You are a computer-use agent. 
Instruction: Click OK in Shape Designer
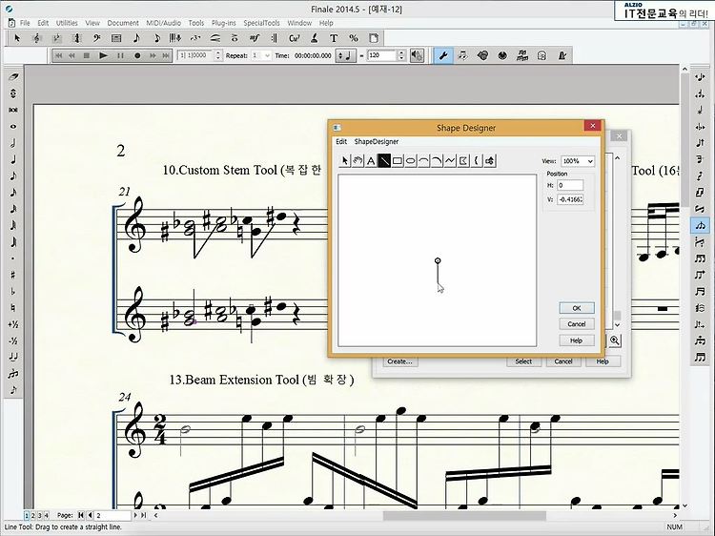coord(577,308)
